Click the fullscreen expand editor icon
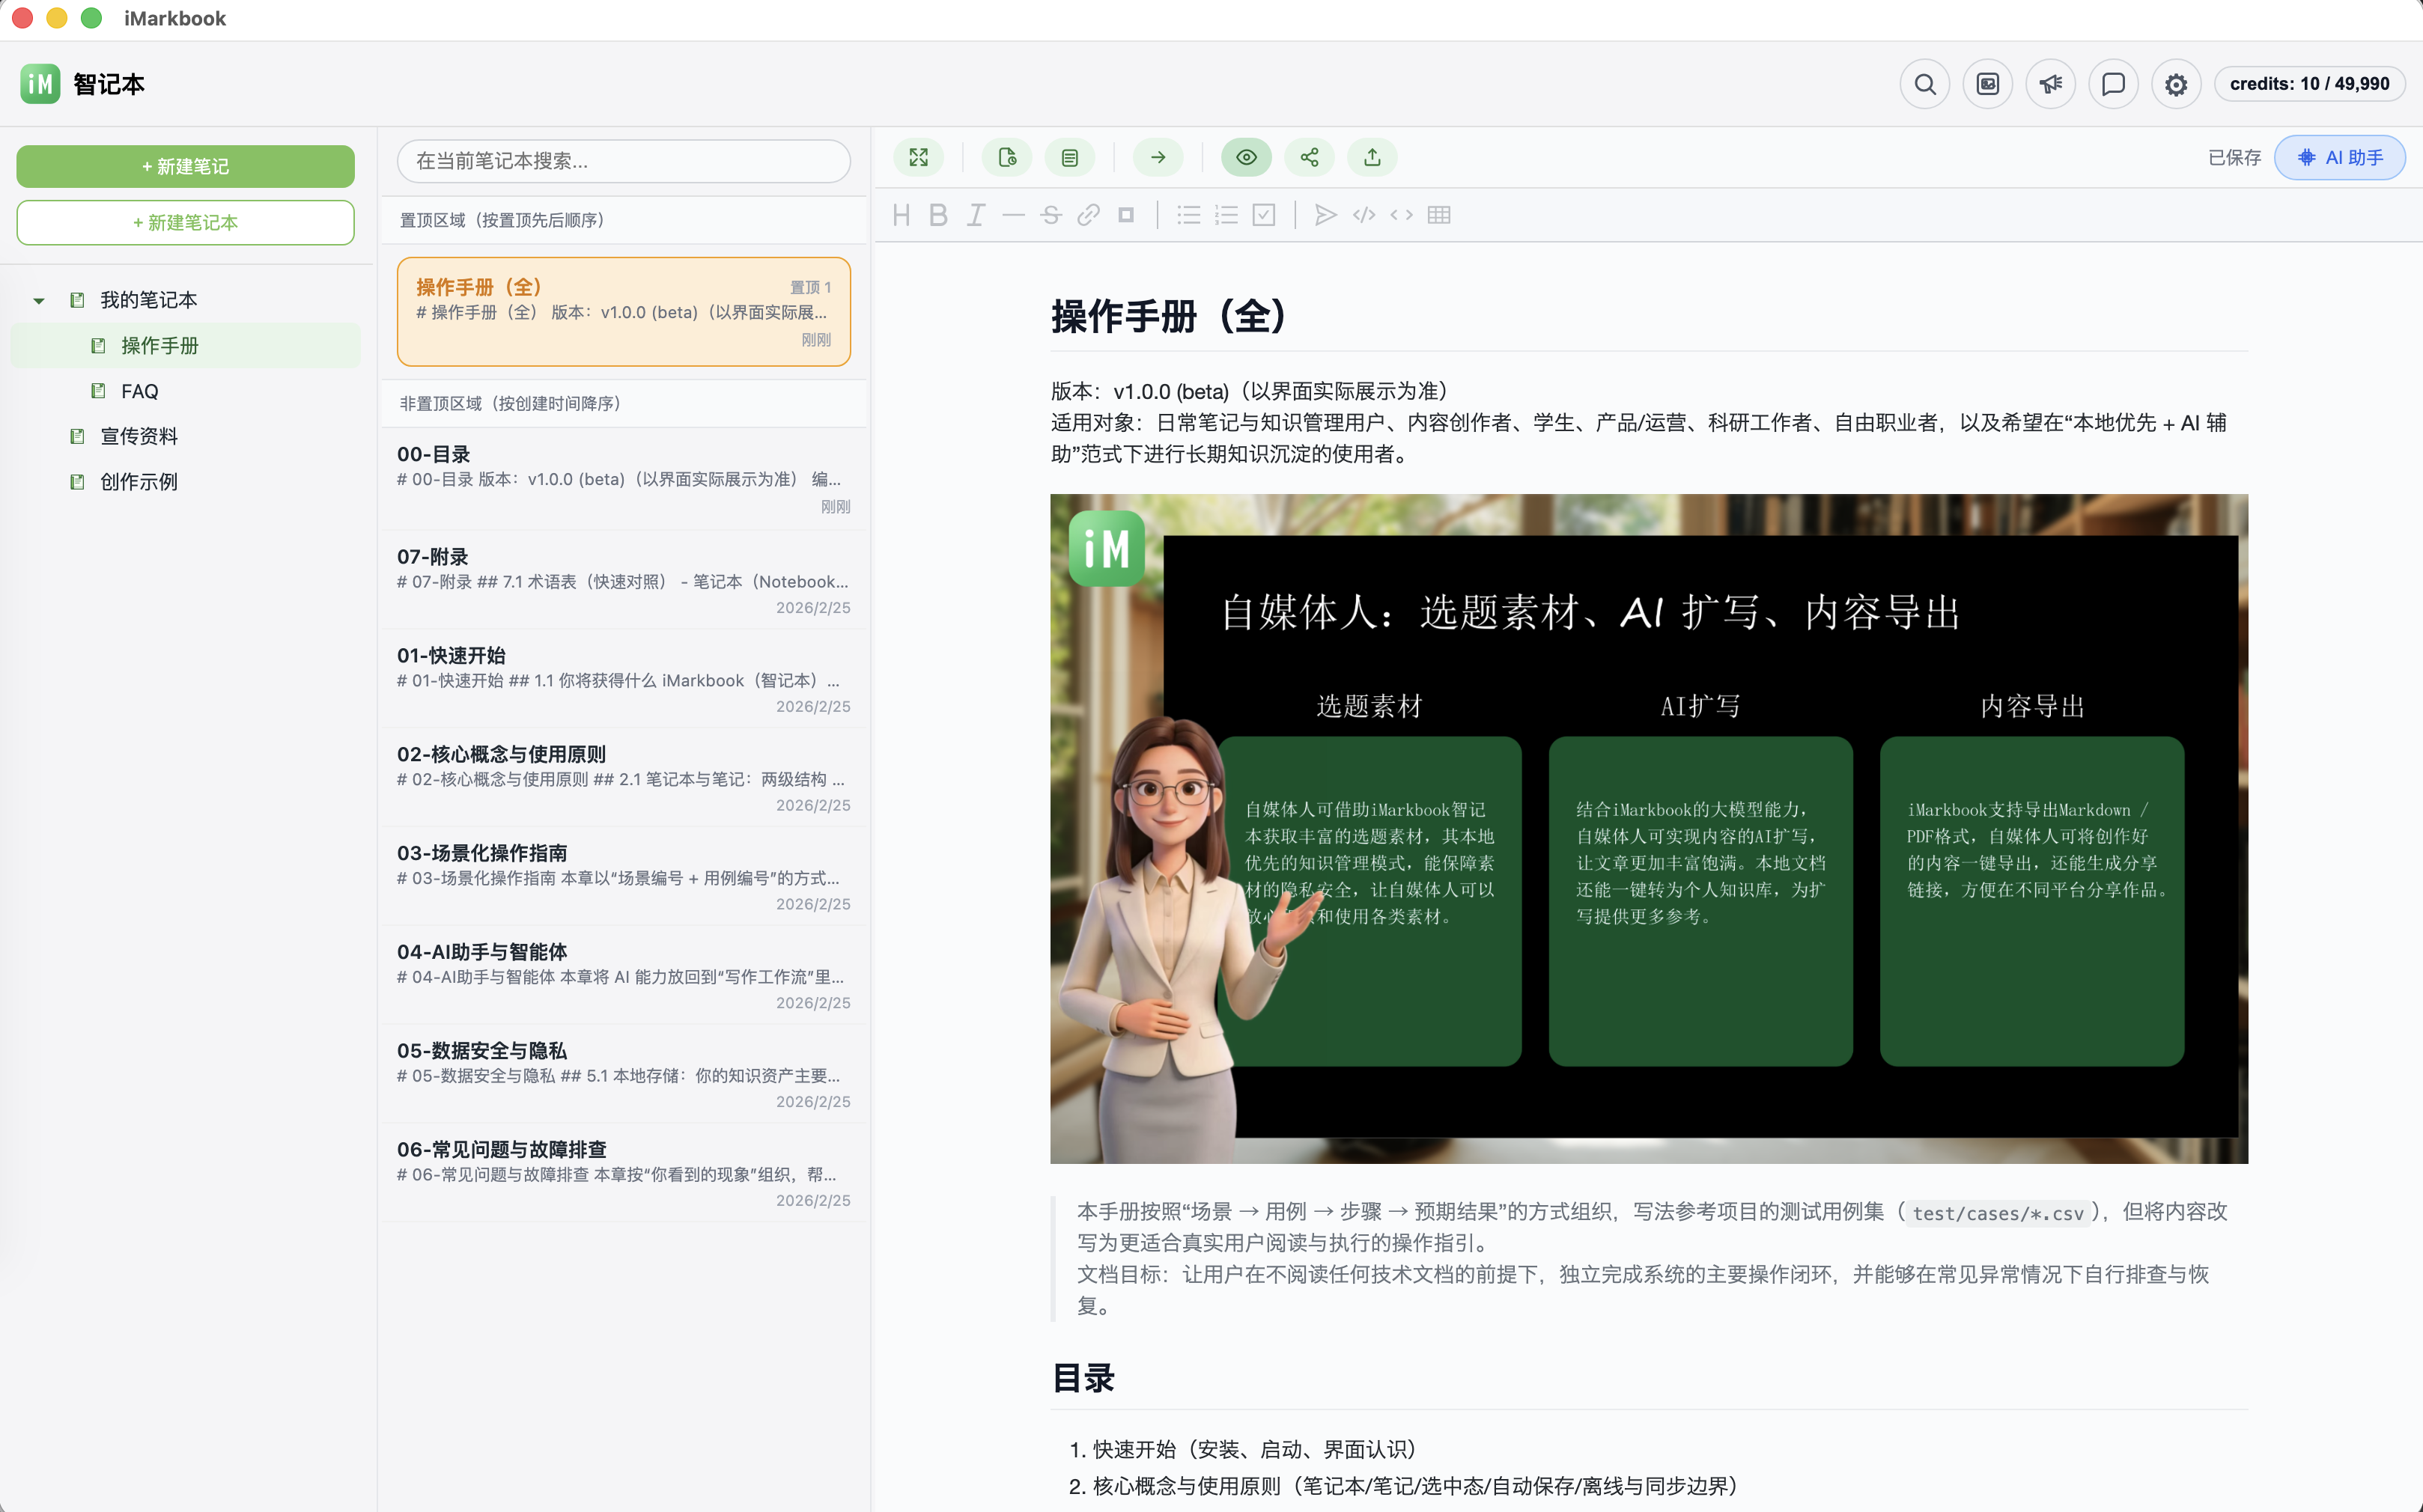This screenshot has height=1512, width=2423. pyautogui.click(x=919, y=157)
